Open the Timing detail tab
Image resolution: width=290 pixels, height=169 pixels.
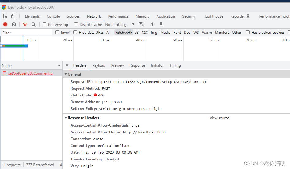coord(175,65)
